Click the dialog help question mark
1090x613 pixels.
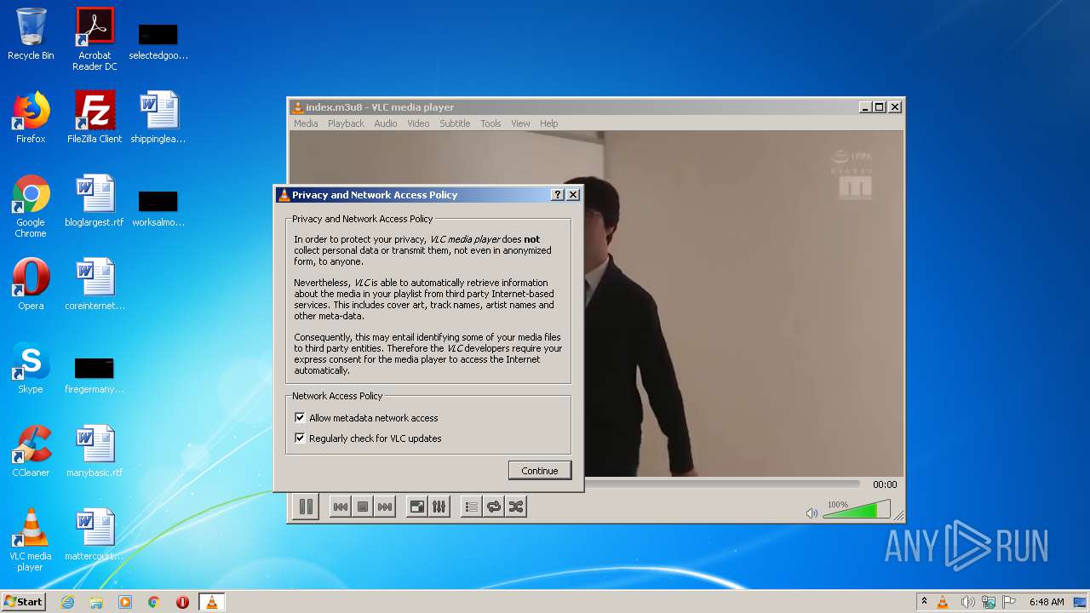click(x=558, y=195)
